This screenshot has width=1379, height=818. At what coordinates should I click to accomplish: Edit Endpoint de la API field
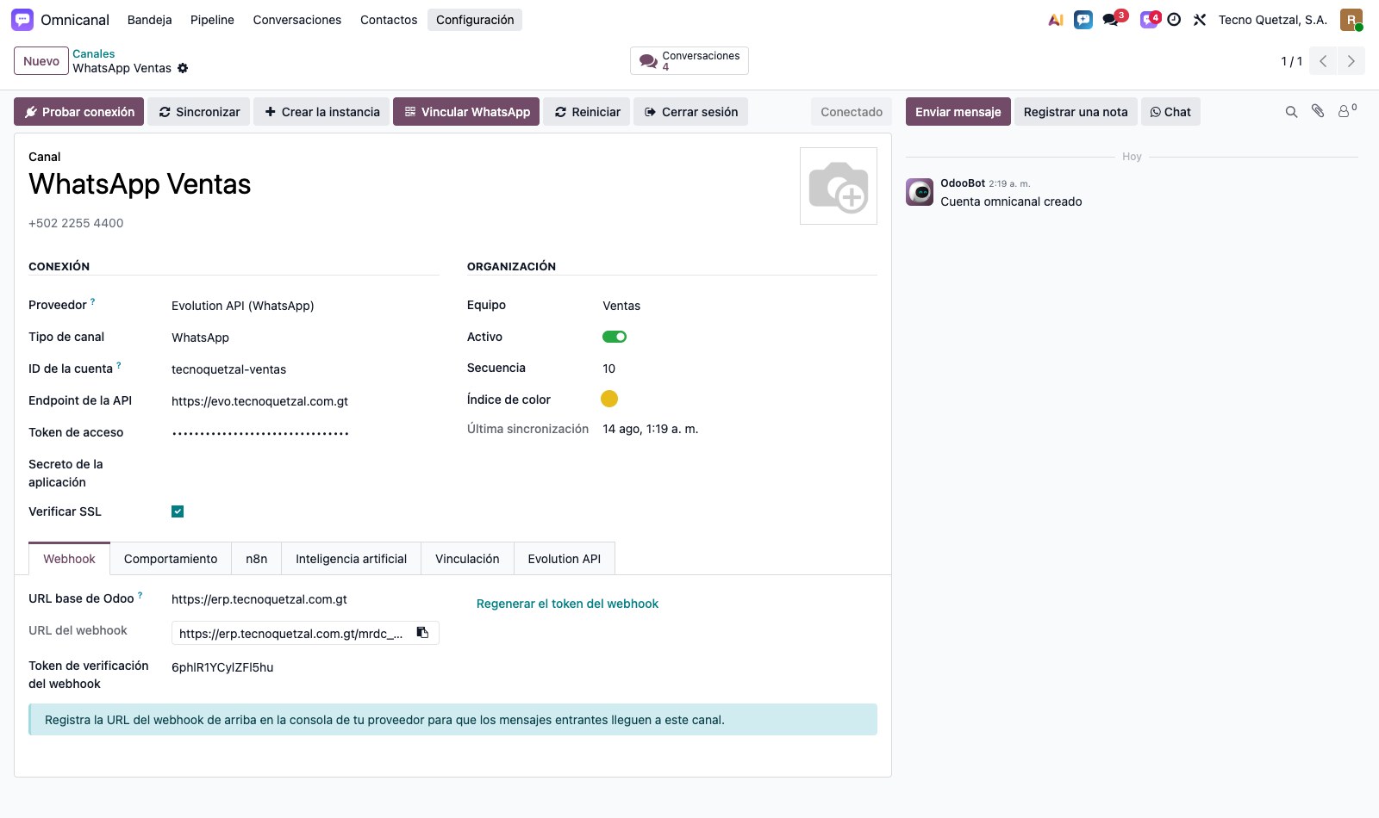tap(305, 401)
